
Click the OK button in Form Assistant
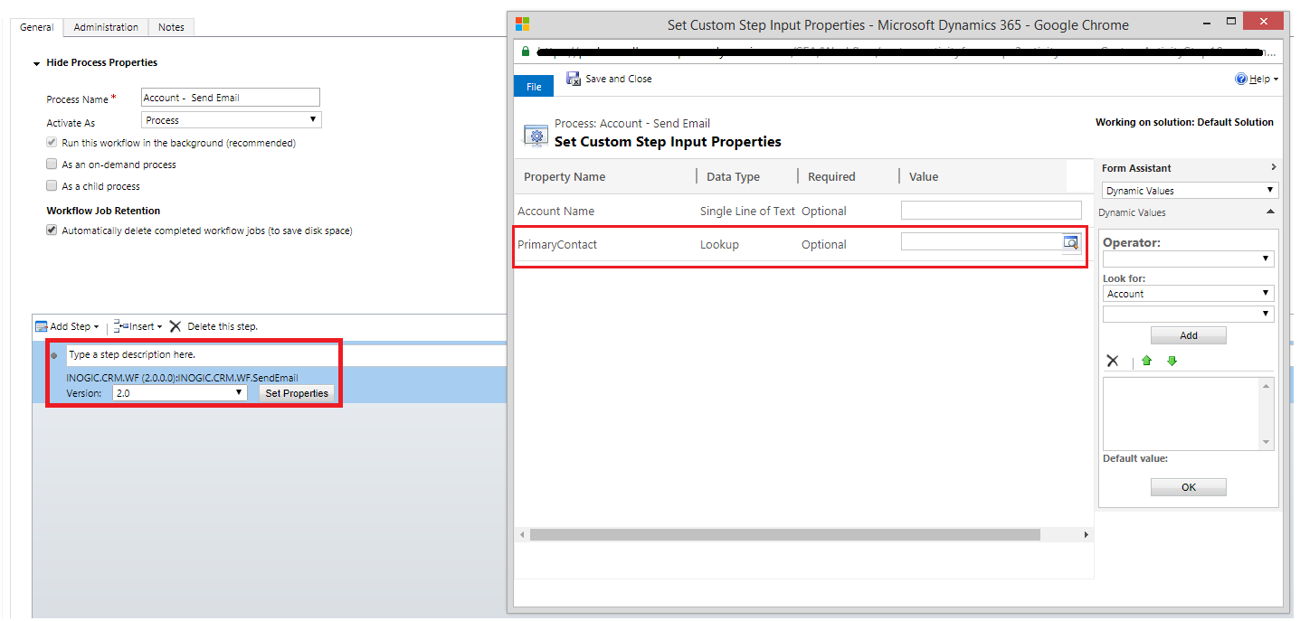tap(1189, 487)
